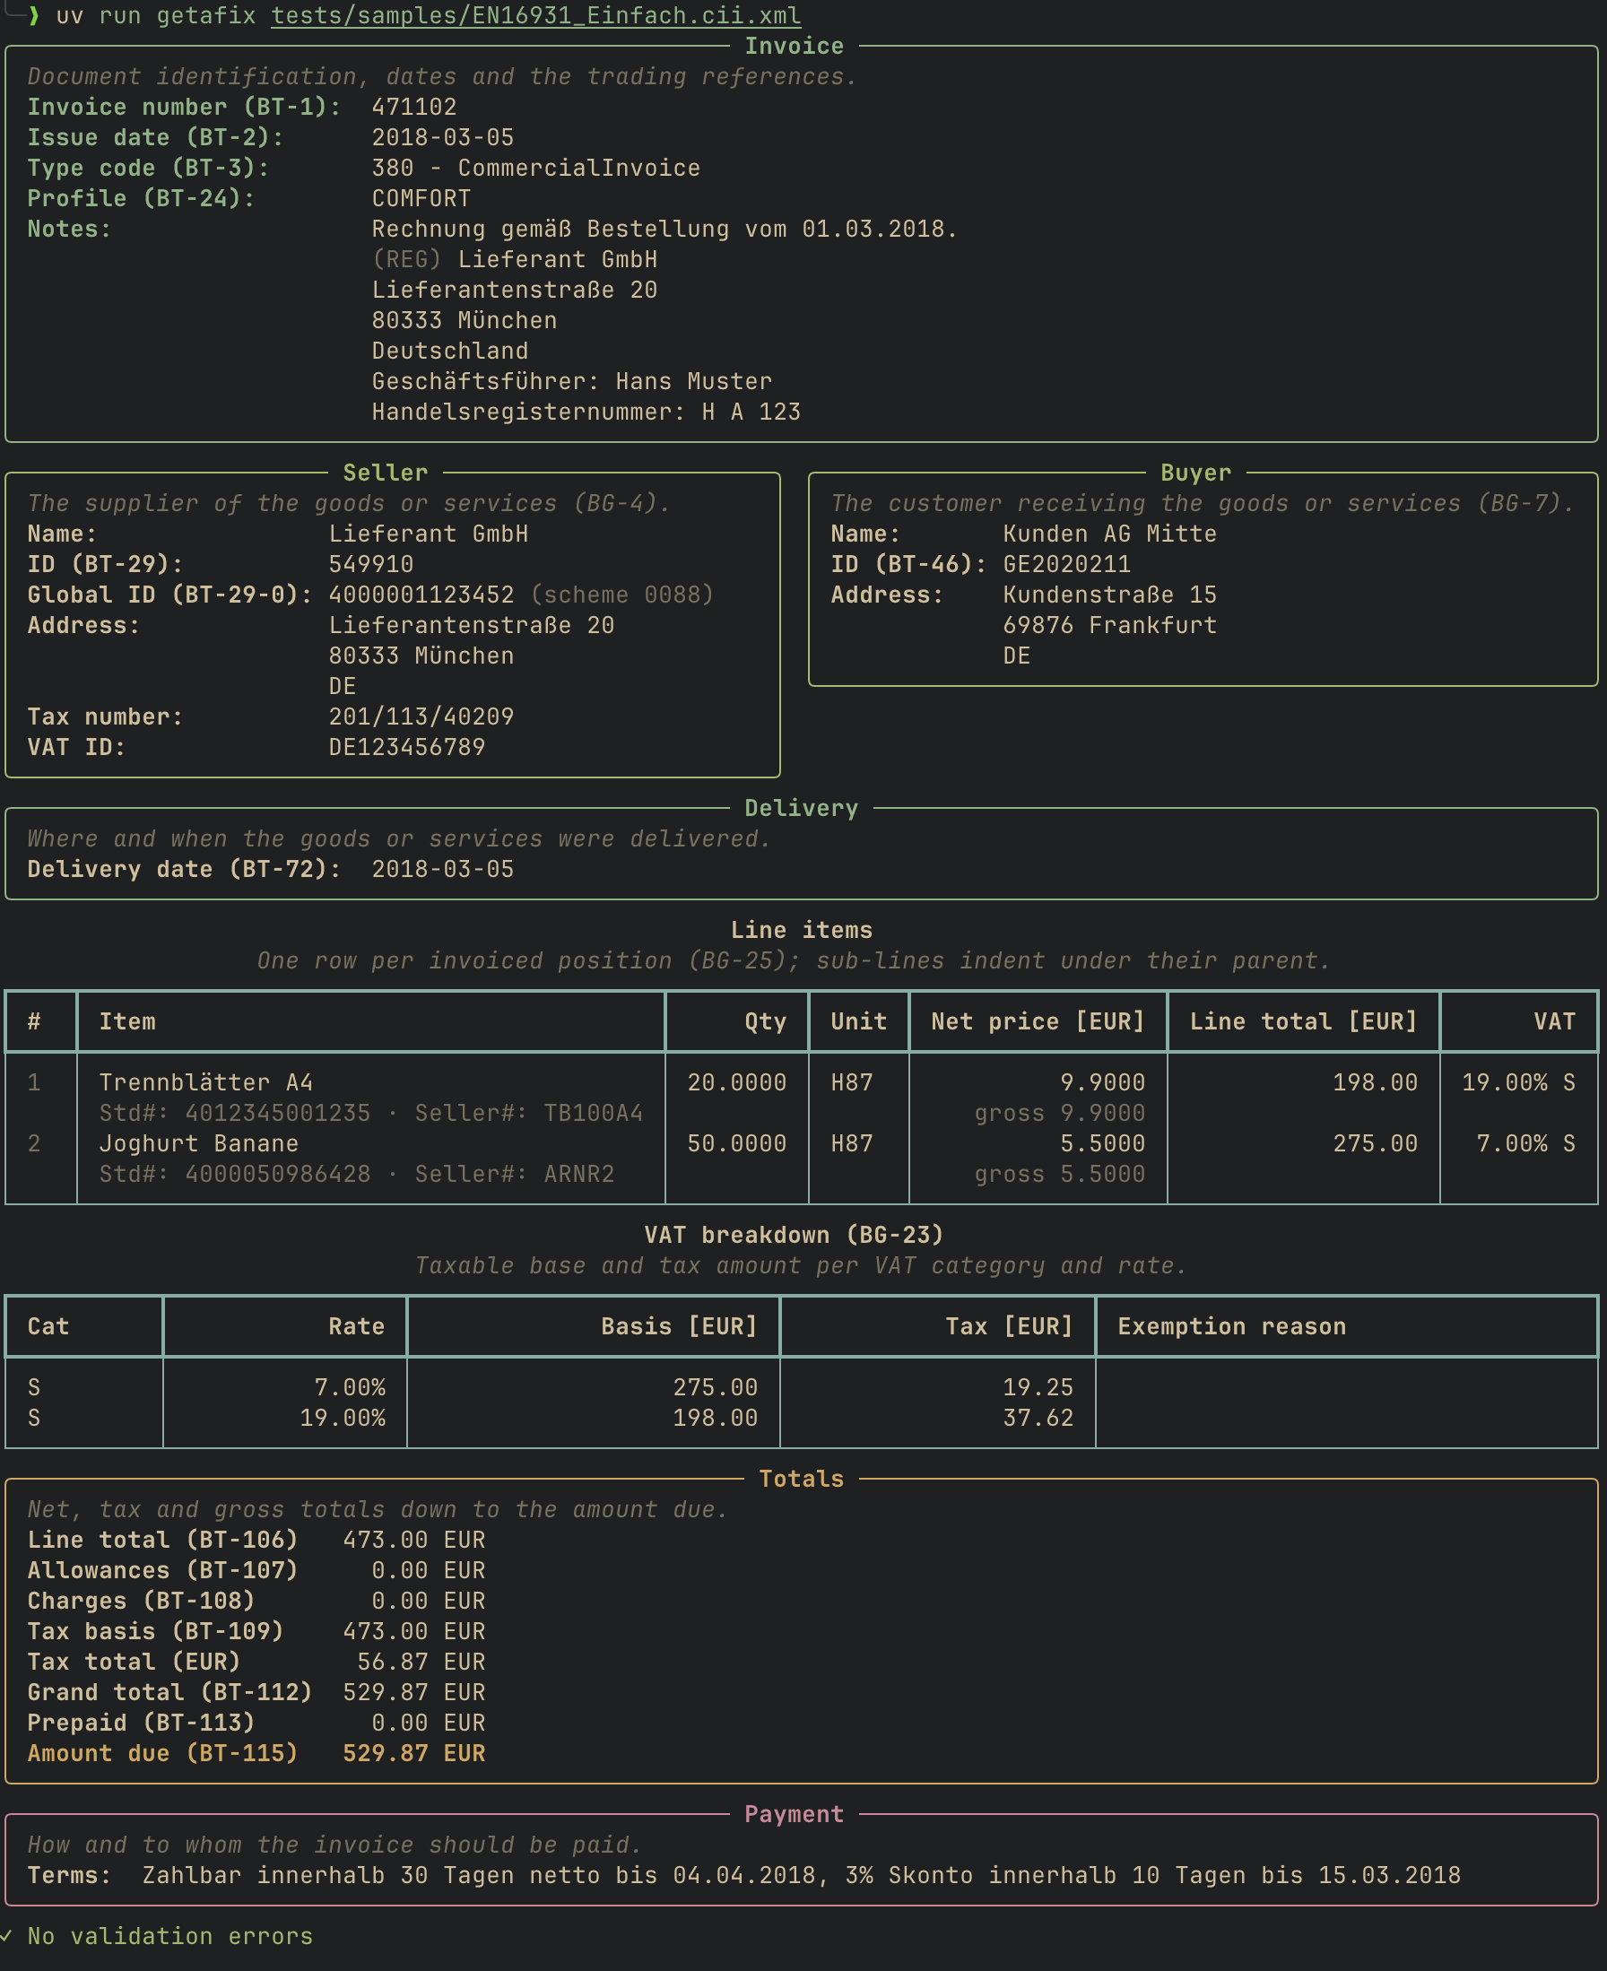Click the 'VAT' column header in line items

(1554, 1021)
